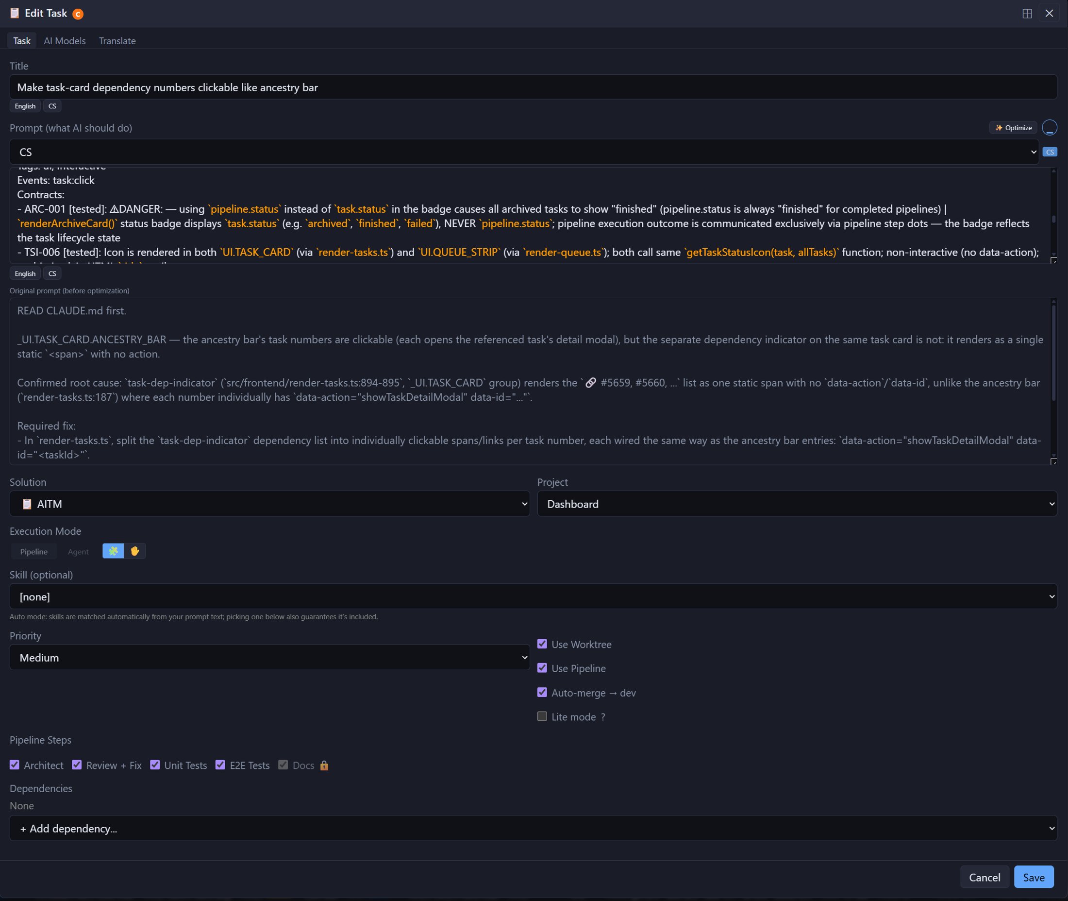Switch to the Task tab
1068x901 pixels.
click(22, 41)
